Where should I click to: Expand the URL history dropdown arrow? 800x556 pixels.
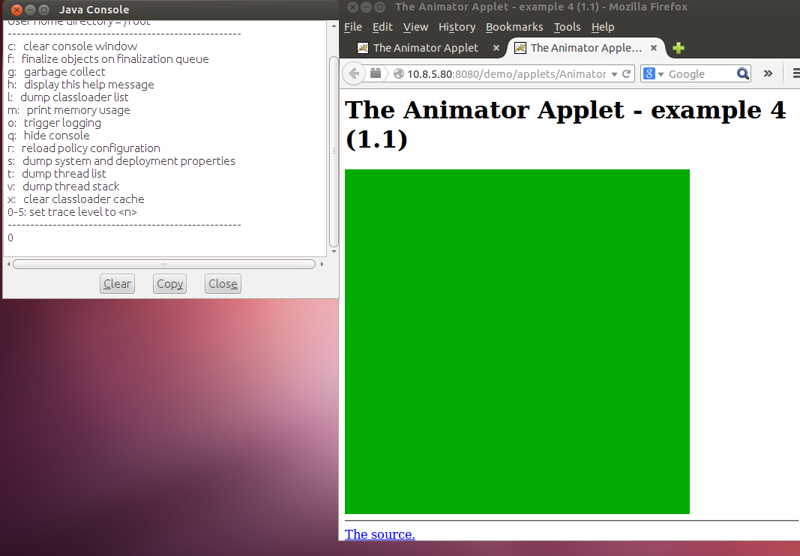pyautogui.click(x=614, y=73)
